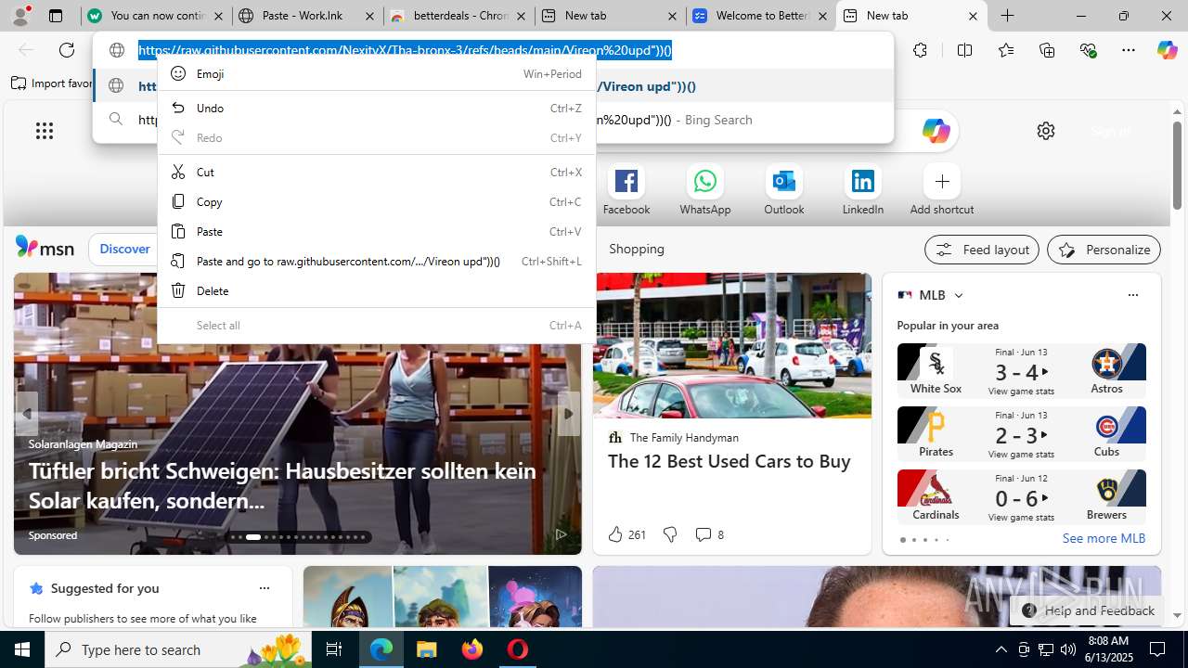
Task: Add shortcut plus tile
Action: click(942, 190)
